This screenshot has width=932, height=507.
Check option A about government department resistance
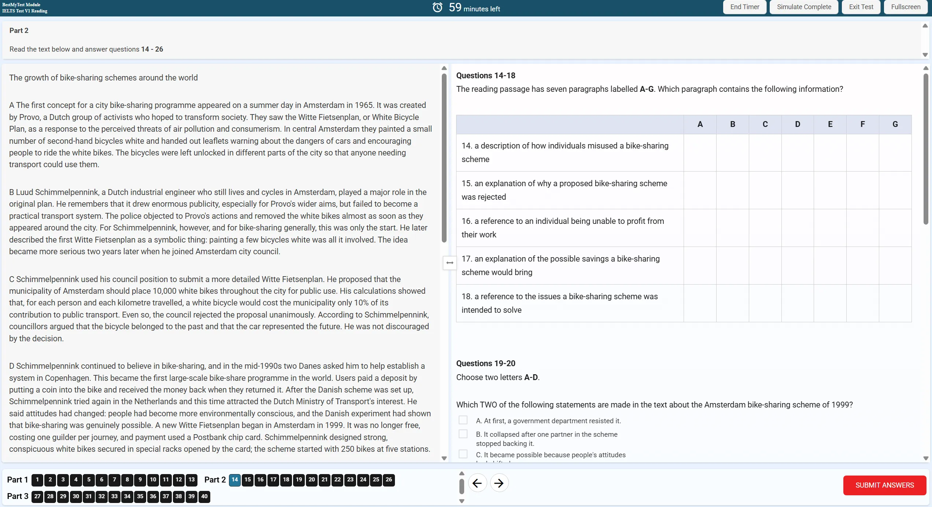(463, 420)
